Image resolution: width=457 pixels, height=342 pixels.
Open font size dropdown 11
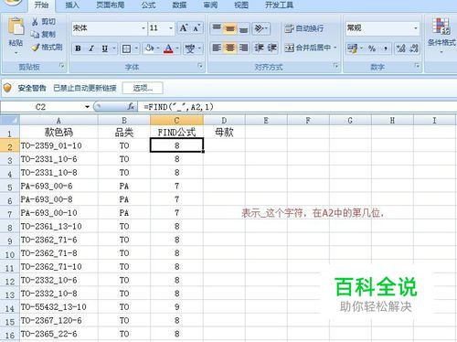pos(171,28)
